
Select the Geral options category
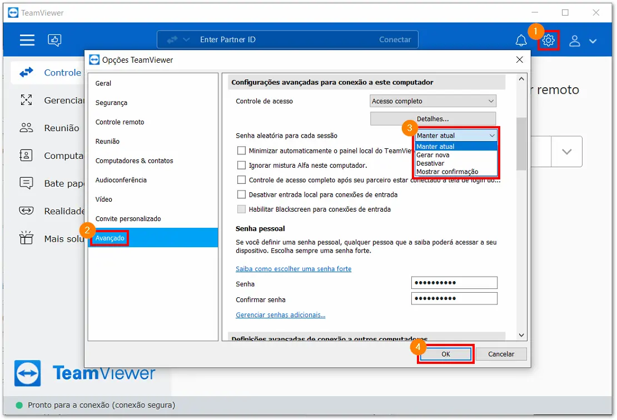(x=153, y=83)
